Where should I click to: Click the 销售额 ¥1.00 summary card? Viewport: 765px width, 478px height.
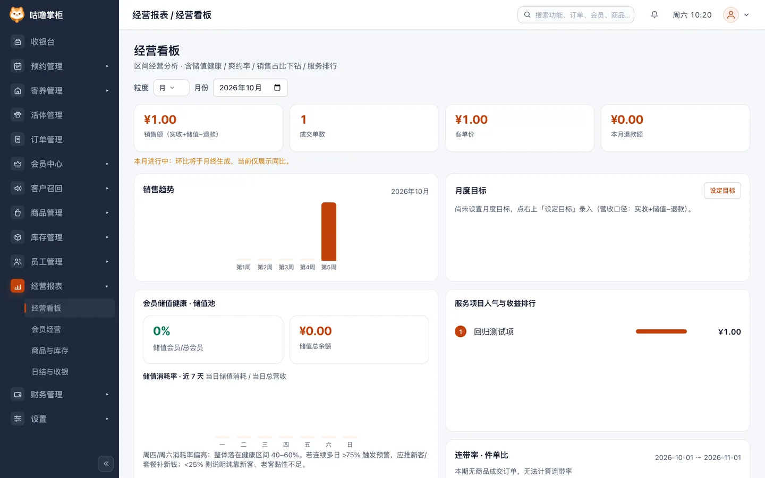(208, 128)
